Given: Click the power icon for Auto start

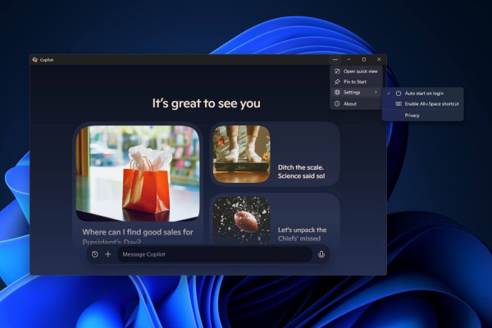Looking at the screenshot, I should click(399, 93).
